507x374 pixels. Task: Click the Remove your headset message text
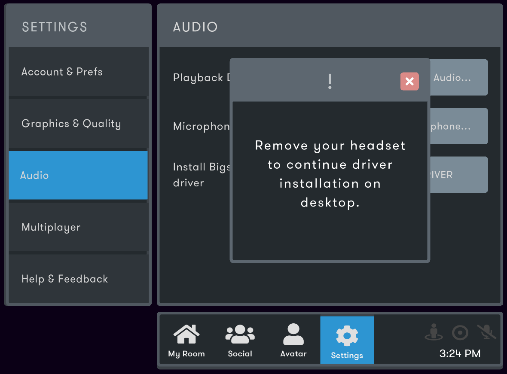click(x=330, y=174)
